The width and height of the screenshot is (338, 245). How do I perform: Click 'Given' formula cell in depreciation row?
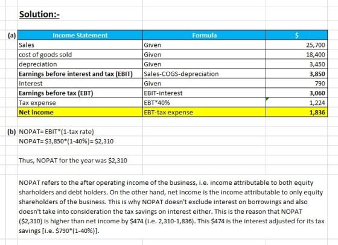pos(204,64)
